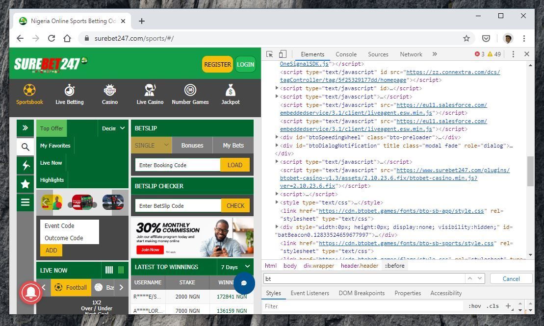This screenshot has height=326, width=544.
Task: Expand the collapsed script node
Action: point(277,194)
